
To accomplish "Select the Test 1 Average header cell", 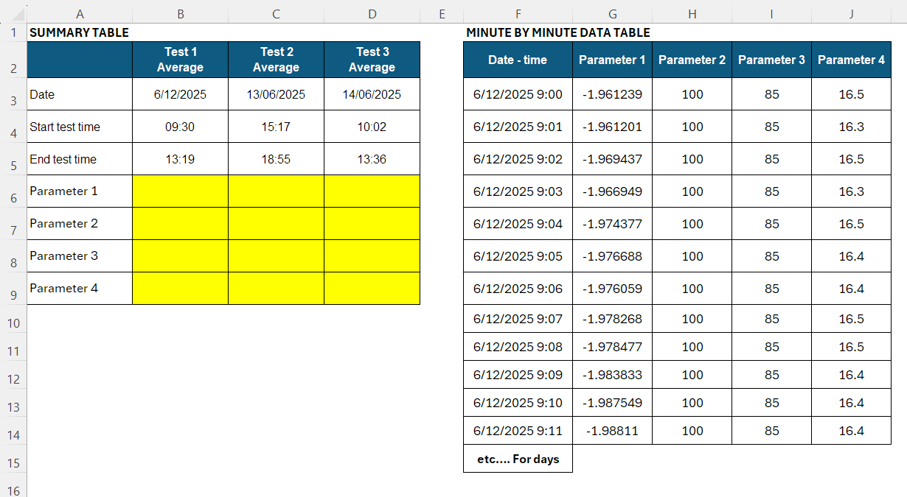I will 180,60.
